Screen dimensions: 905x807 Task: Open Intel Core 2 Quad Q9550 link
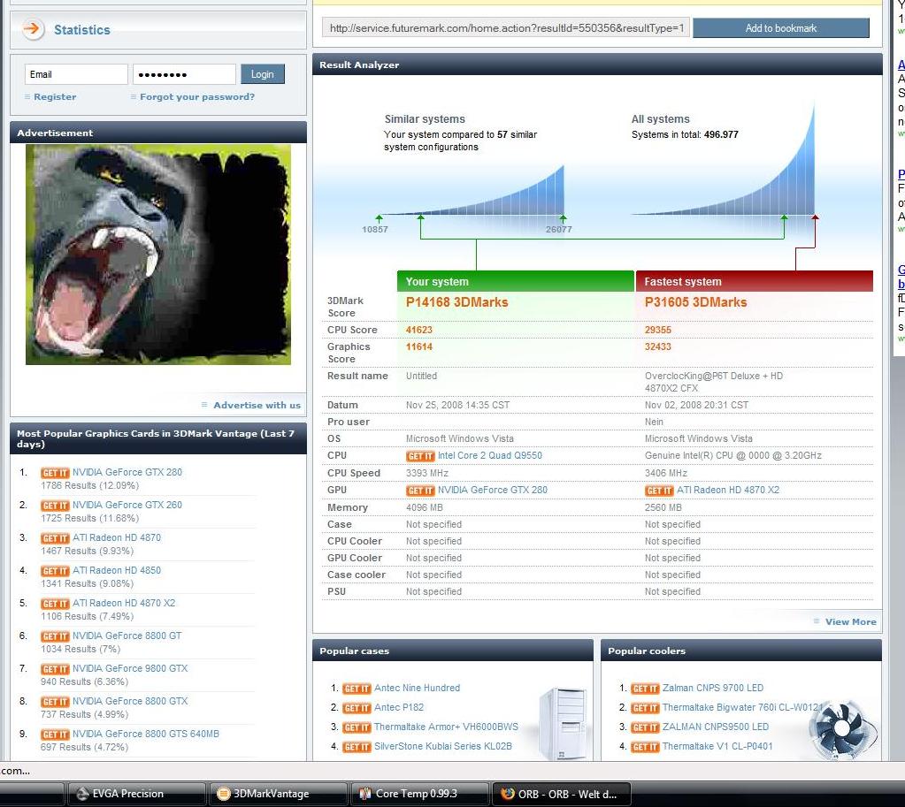490,456
